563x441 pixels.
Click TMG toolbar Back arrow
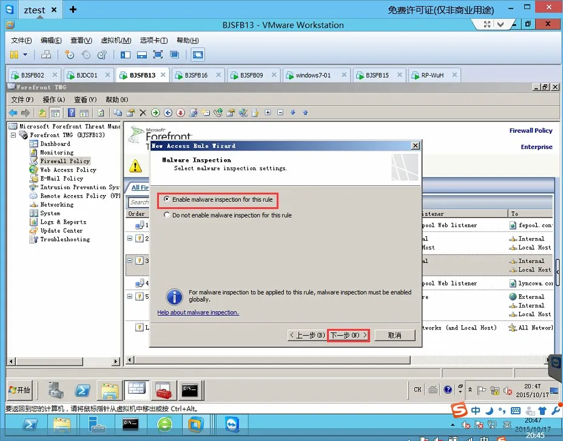pos(13,113)
